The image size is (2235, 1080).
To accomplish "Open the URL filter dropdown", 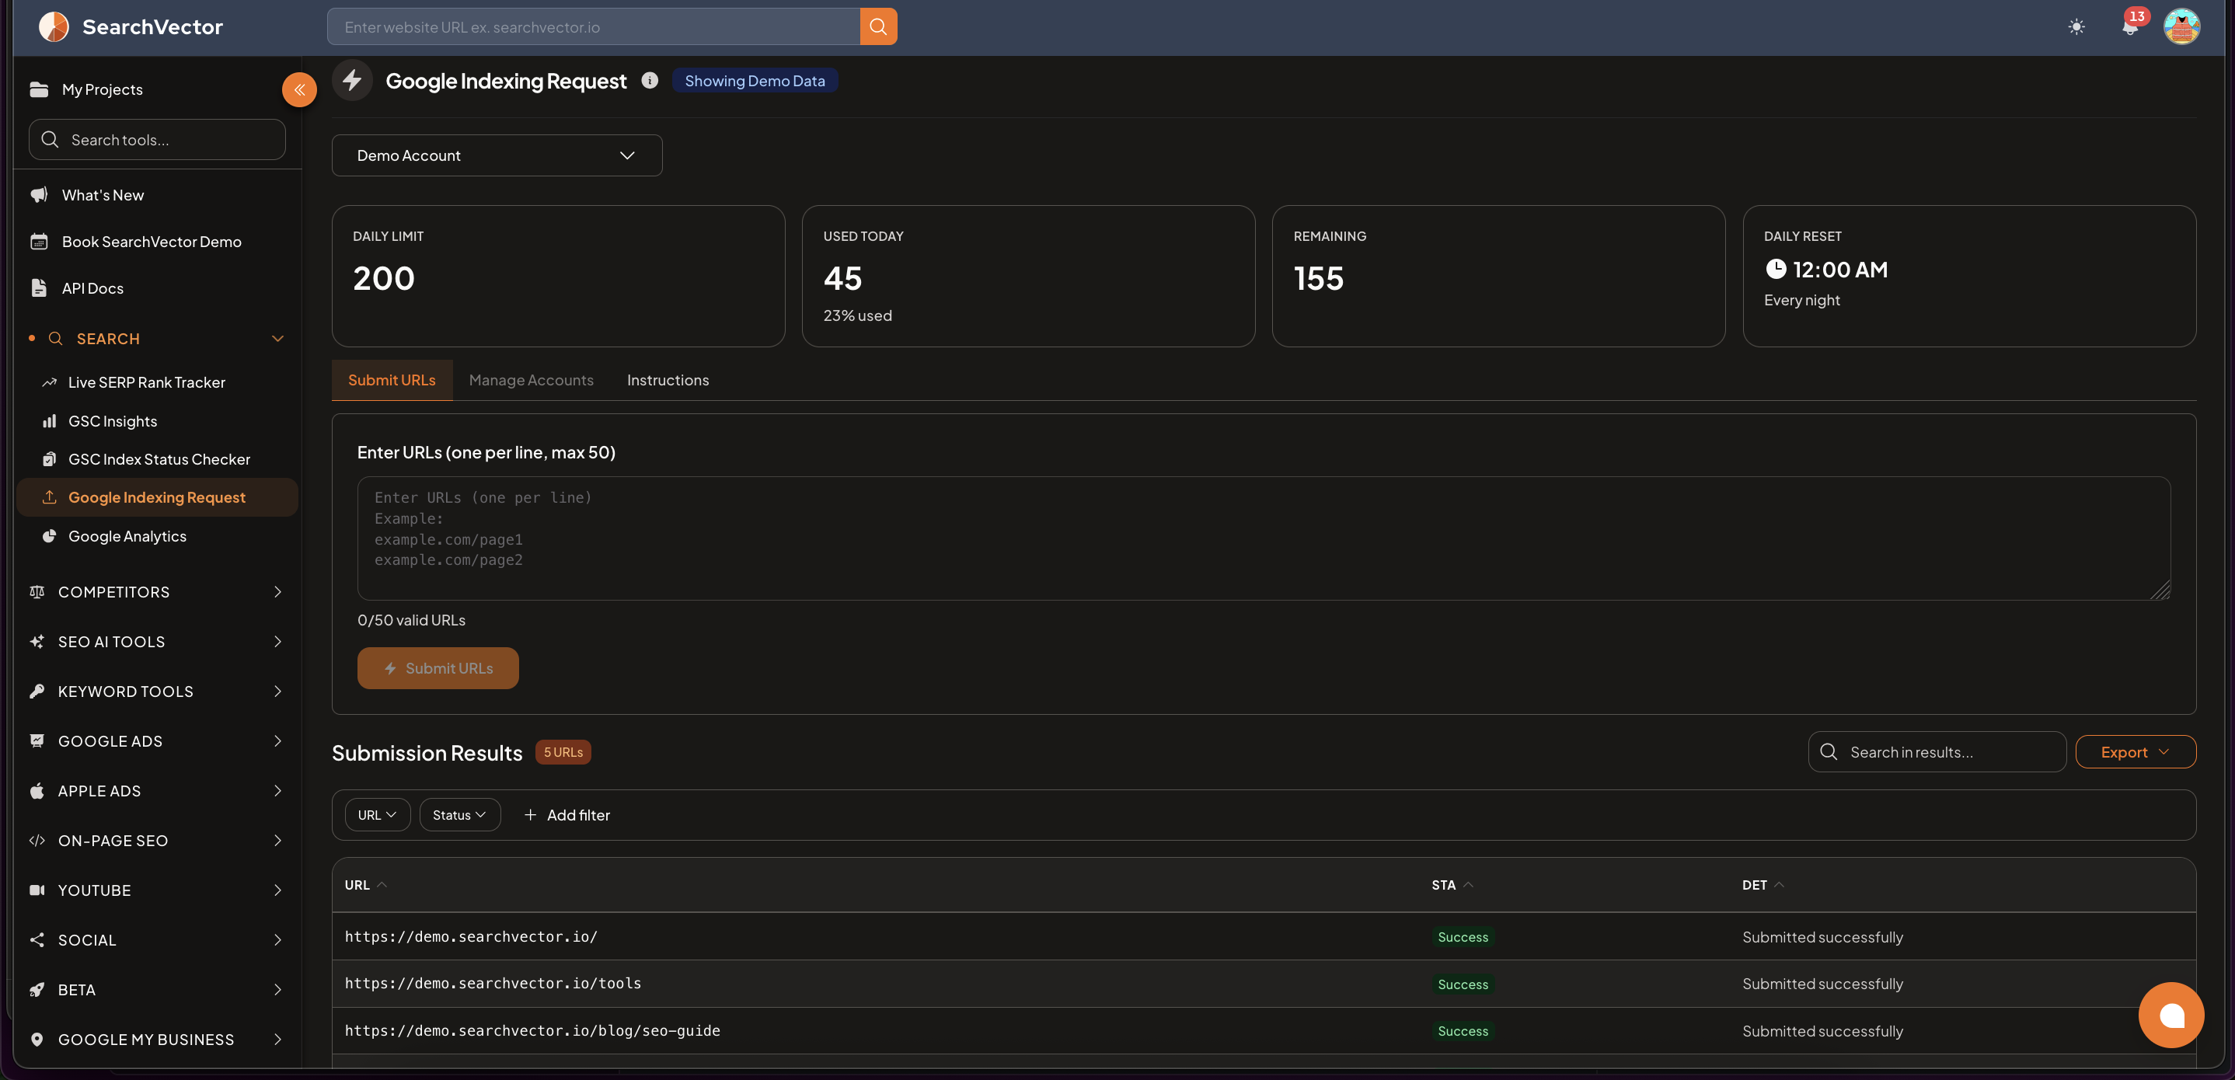I will [378, 815].
